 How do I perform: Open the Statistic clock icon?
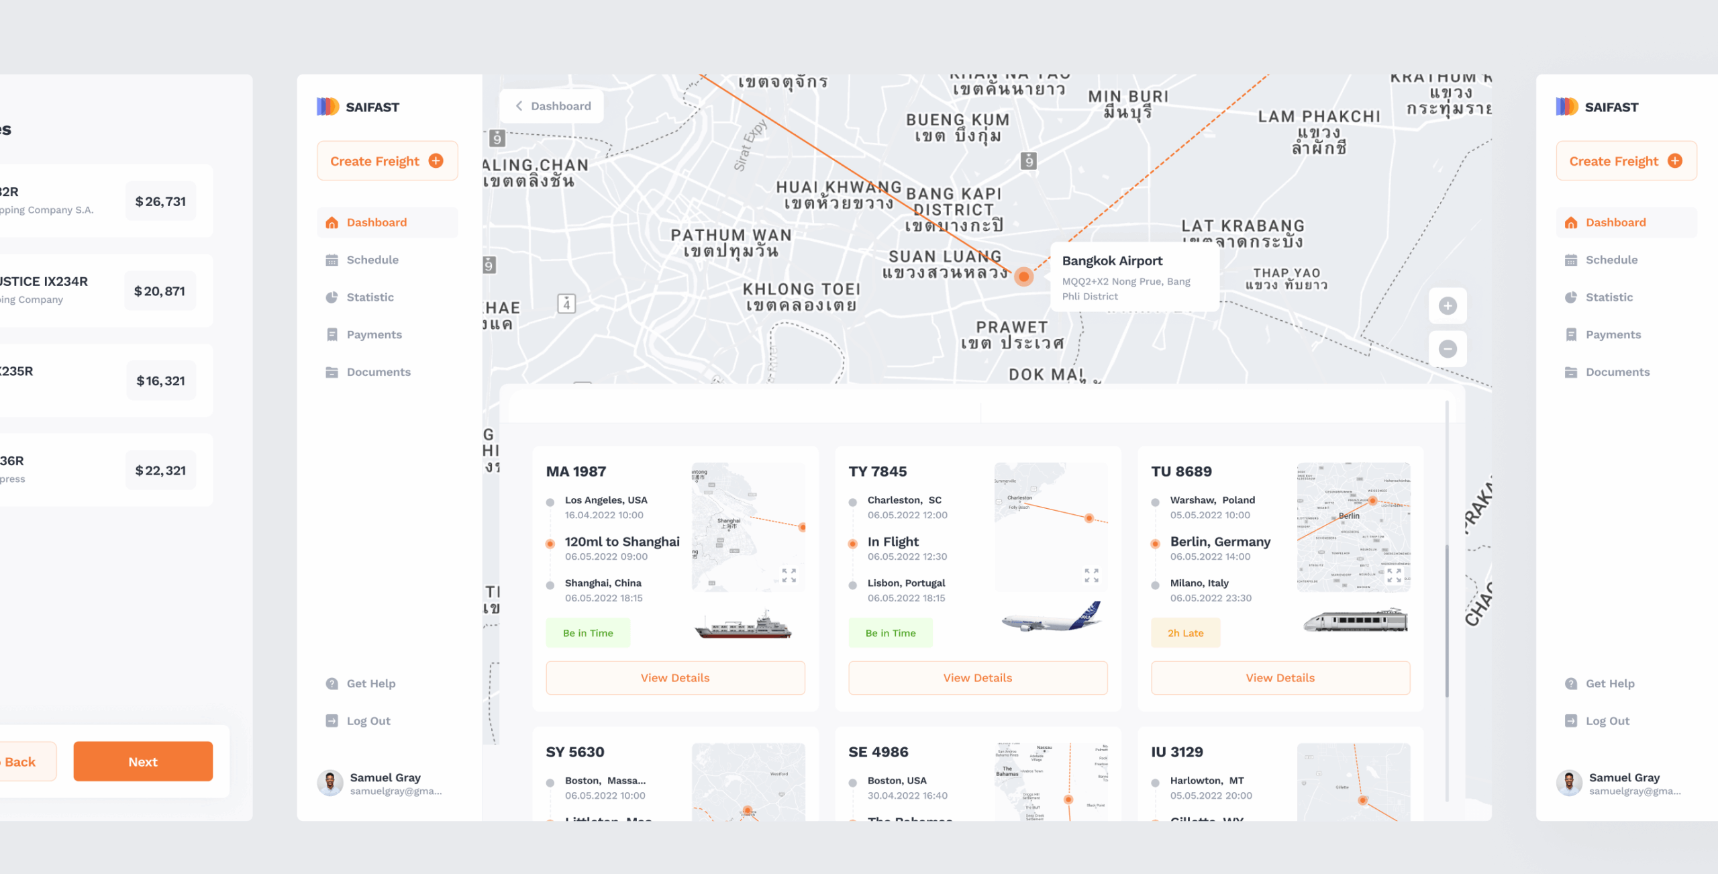pos(332,297)
